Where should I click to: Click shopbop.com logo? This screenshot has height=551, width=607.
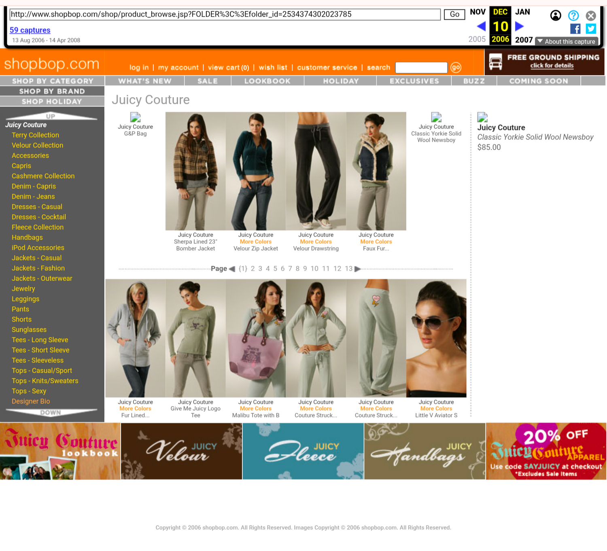52,64
